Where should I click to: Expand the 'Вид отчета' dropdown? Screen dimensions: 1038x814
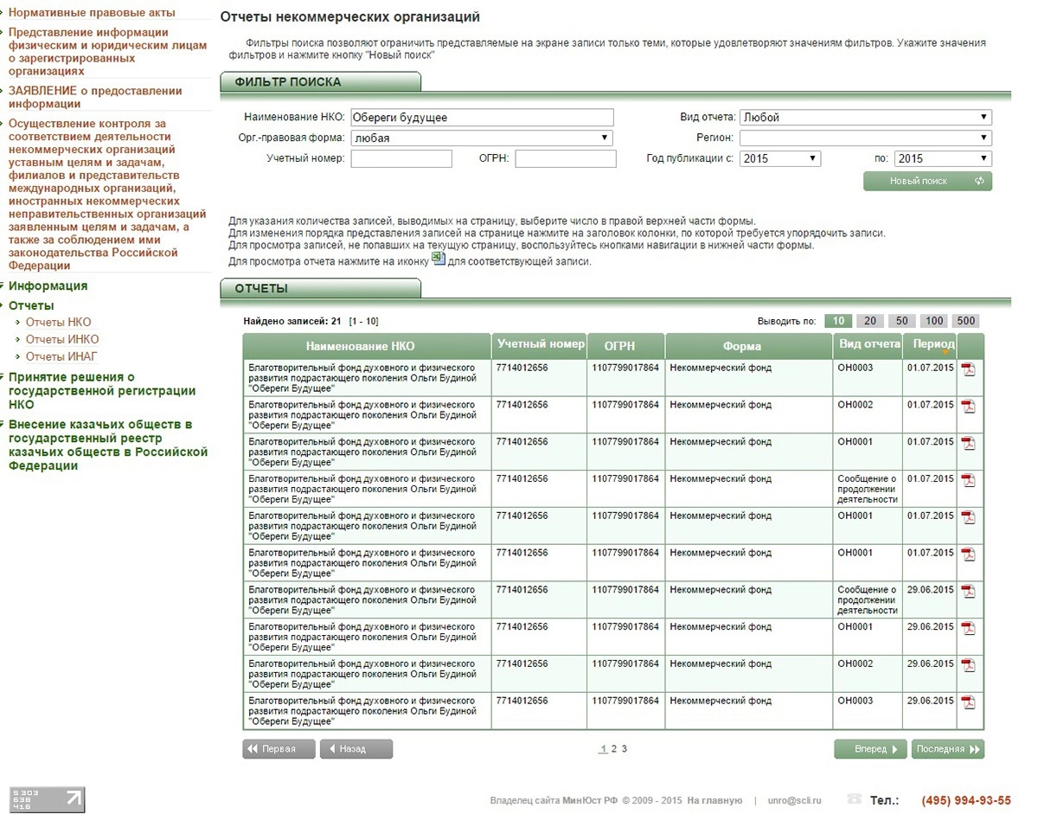[x=865, y=118]
